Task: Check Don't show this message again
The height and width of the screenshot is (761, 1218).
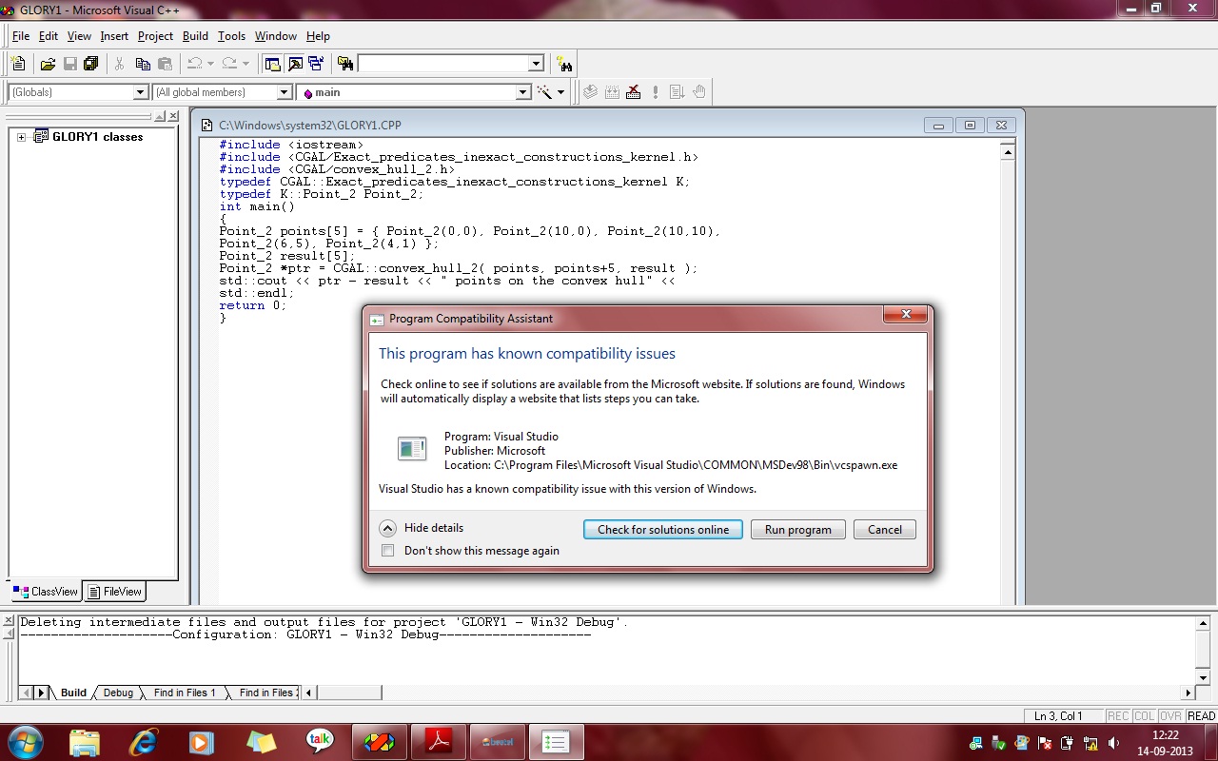Action: point(387,550)
